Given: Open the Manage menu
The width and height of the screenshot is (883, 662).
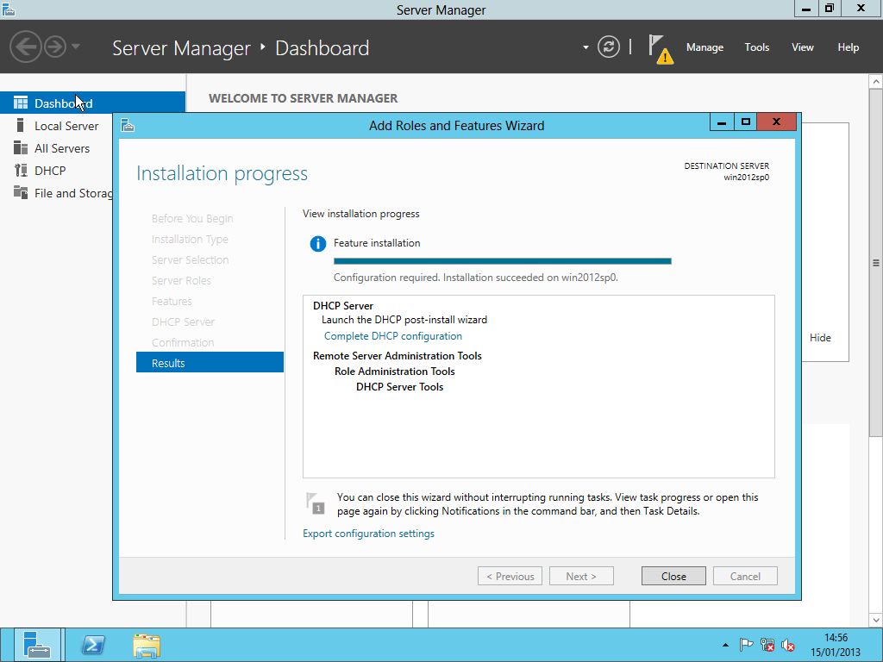Looking at the screenshot, I should tap(705, 47).
